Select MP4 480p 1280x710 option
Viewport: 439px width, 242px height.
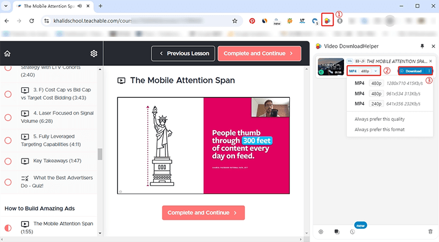pos(389,83)
